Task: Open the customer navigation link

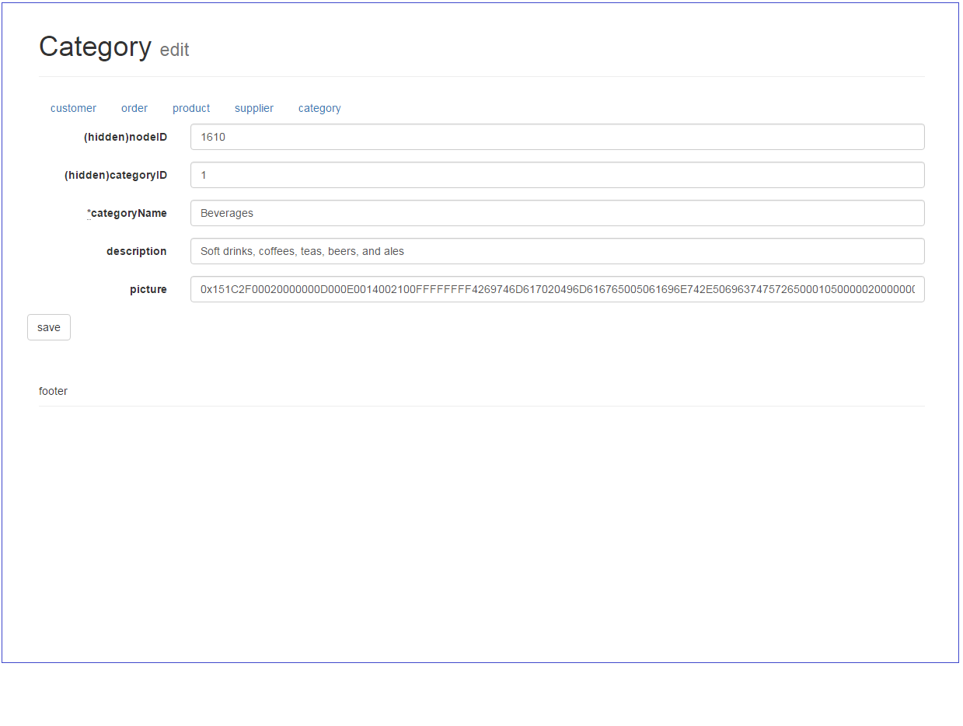Action: (73, 108)
